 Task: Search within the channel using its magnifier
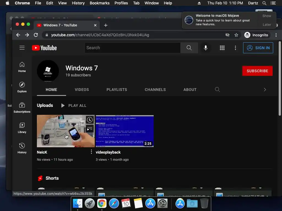(x=218, y=89)
